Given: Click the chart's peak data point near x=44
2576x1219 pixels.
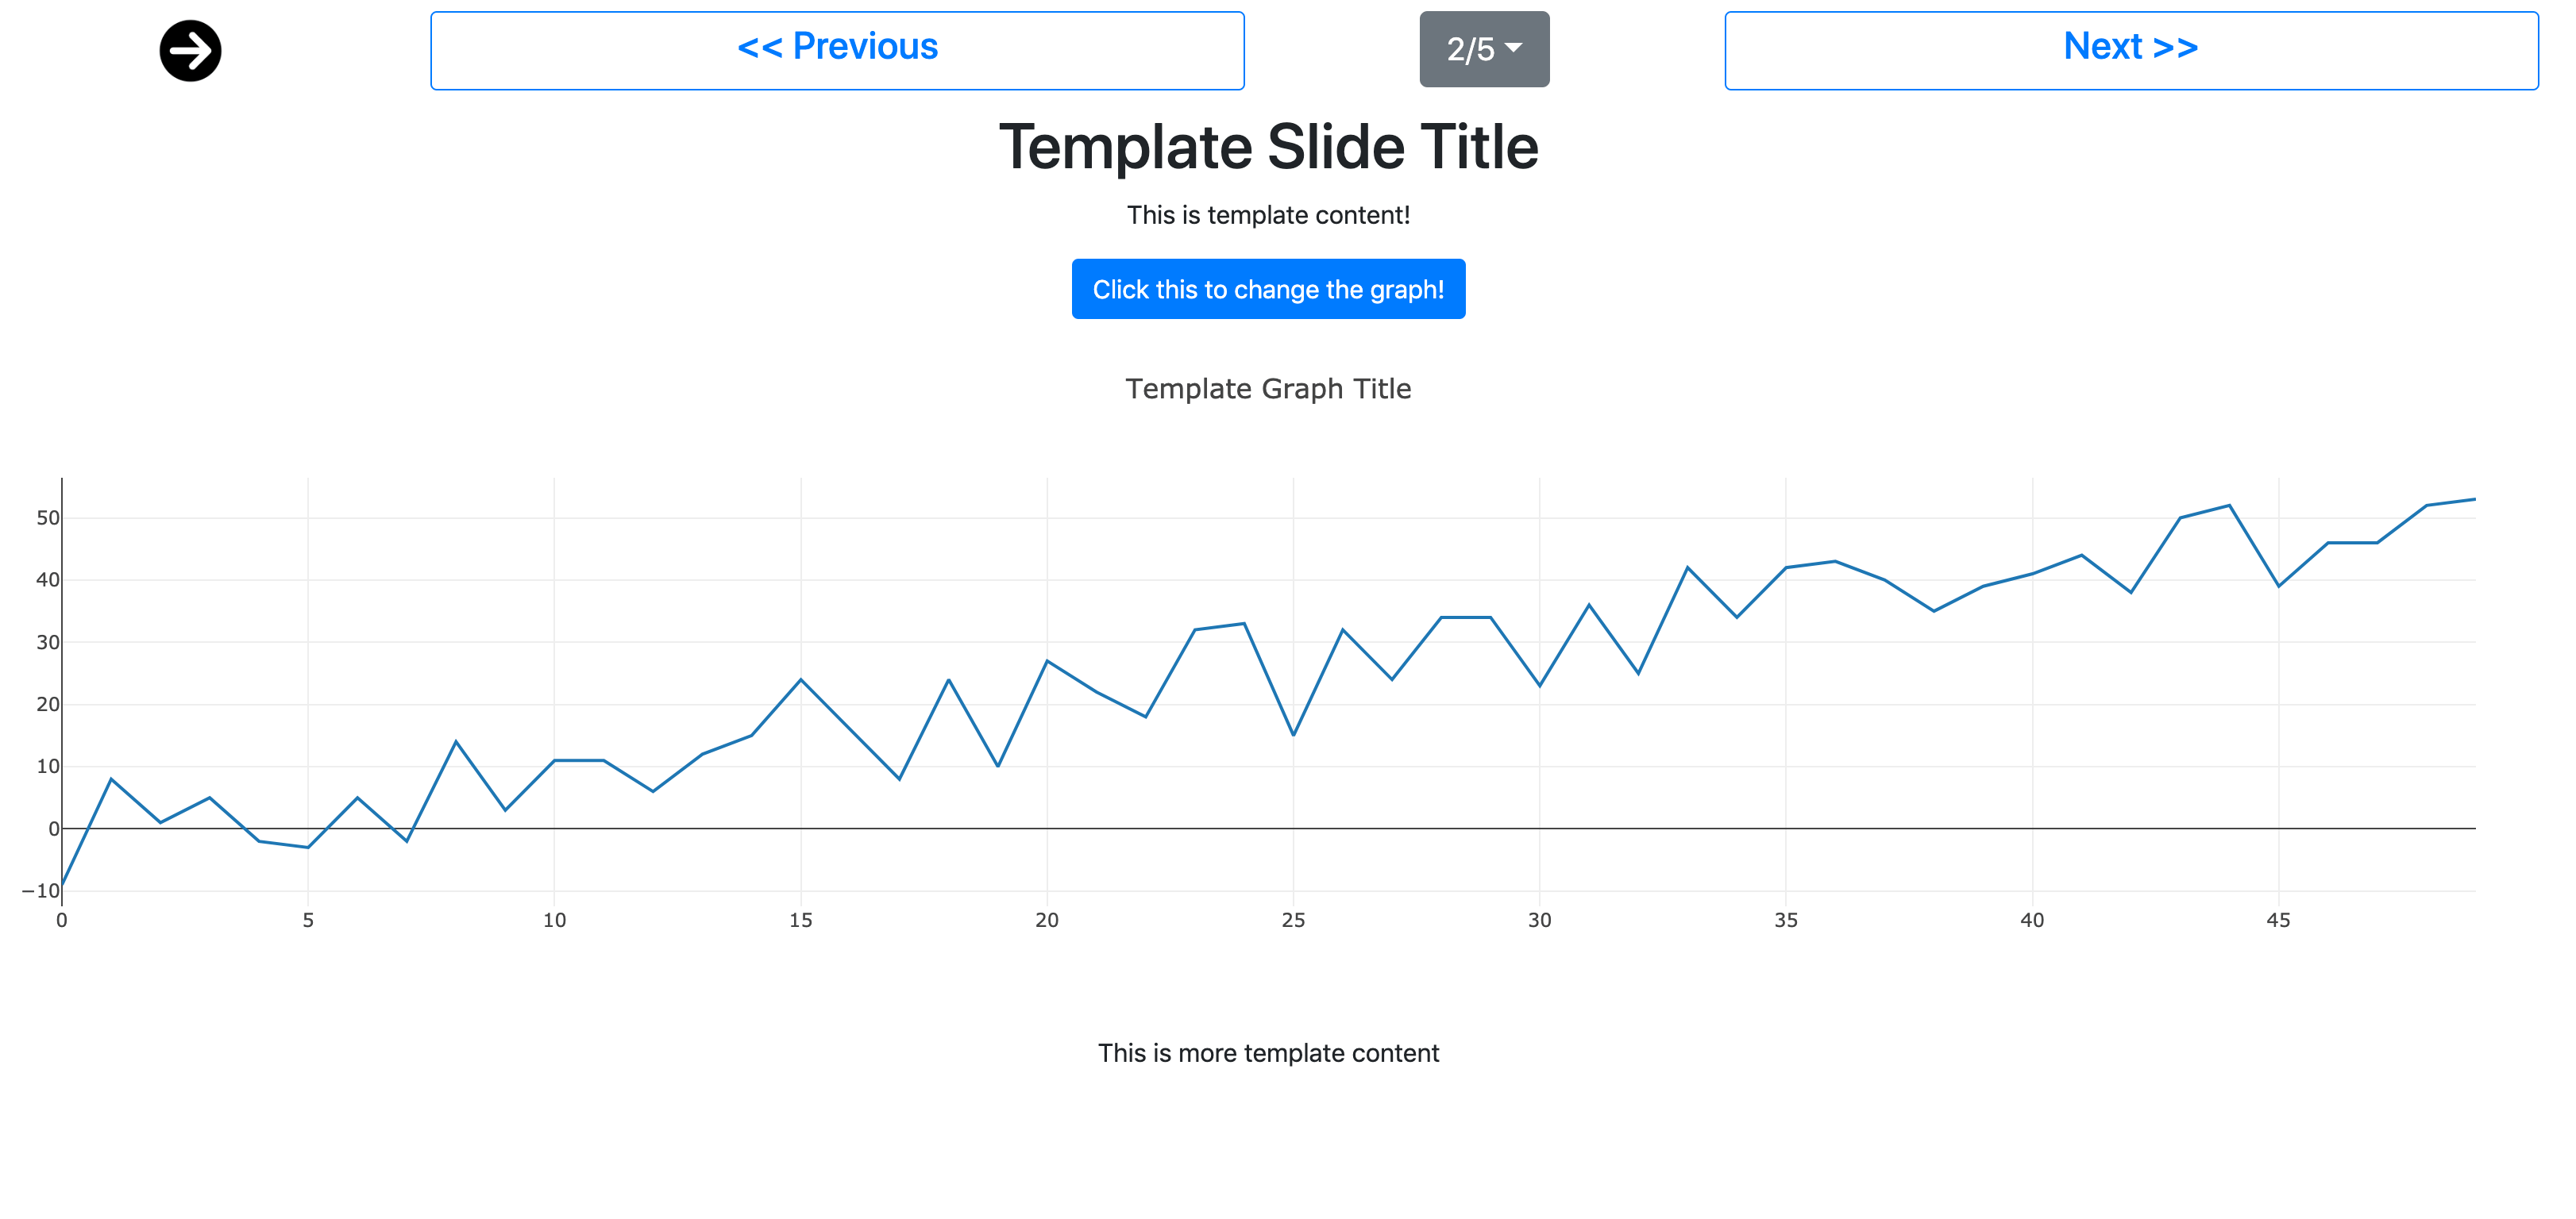Looking at the screenshot, I should click(x=2230, y=506).
